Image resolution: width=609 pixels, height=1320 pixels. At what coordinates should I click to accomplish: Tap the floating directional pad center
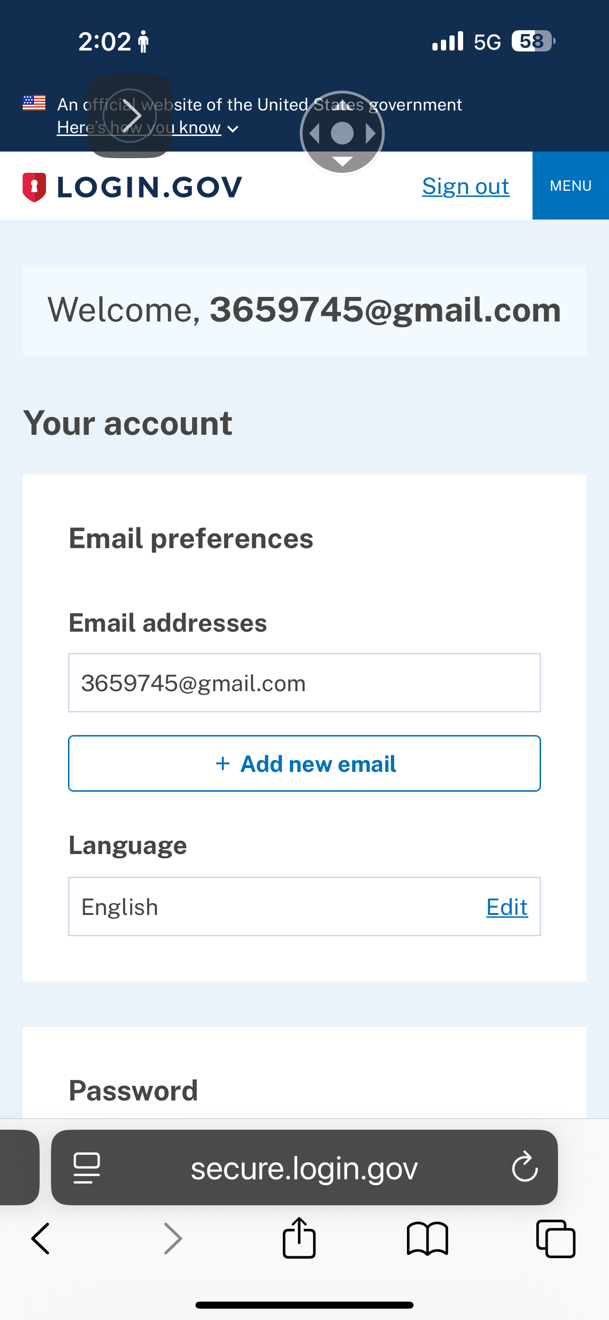[x=342, y=133]
